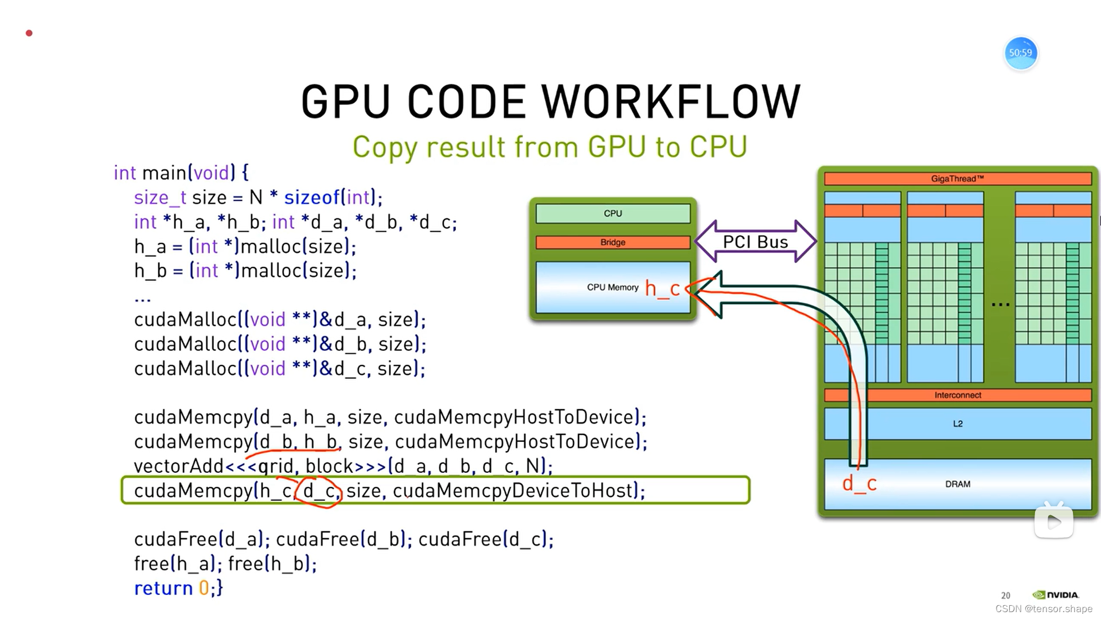Click the DRAM label
Screen dimensions: 1101x619
pos(958,484)
